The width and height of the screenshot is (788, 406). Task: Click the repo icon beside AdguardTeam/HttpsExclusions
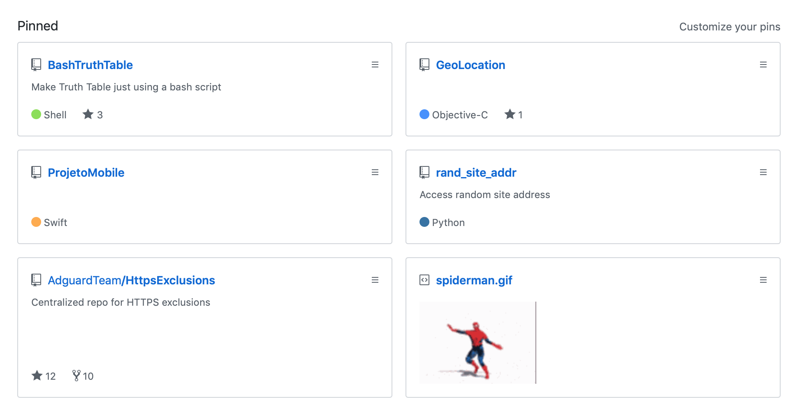coord(36,280)
